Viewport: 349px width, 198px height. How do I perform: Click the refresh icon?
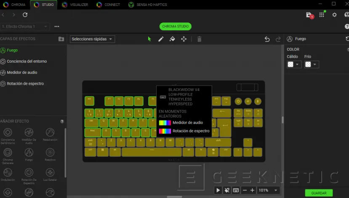point(25,15)
